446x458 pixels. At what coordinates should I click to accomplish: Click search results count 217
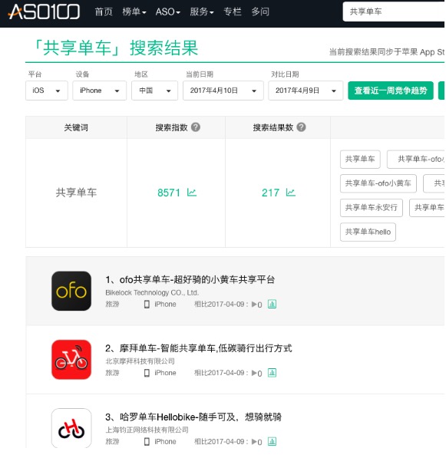(270, 193)
